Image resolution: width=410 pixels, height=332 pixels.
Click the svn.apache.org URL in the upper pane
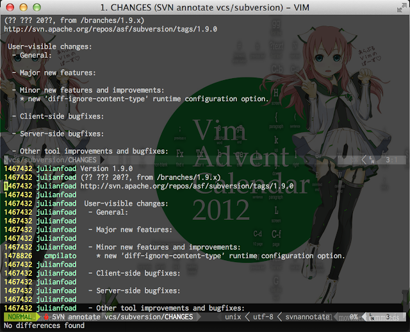tap(110, 29)
